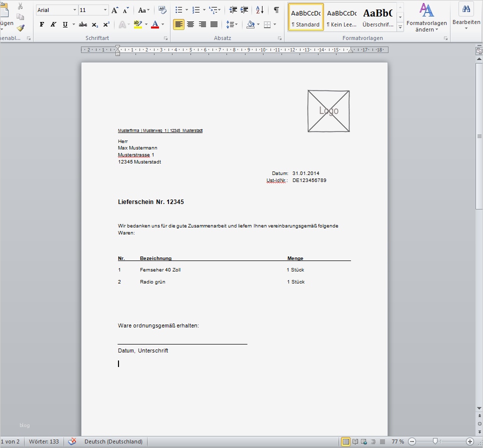483x448 pixels.
Task: Enable justified paragraph alignment
Action: click(214, 24)
